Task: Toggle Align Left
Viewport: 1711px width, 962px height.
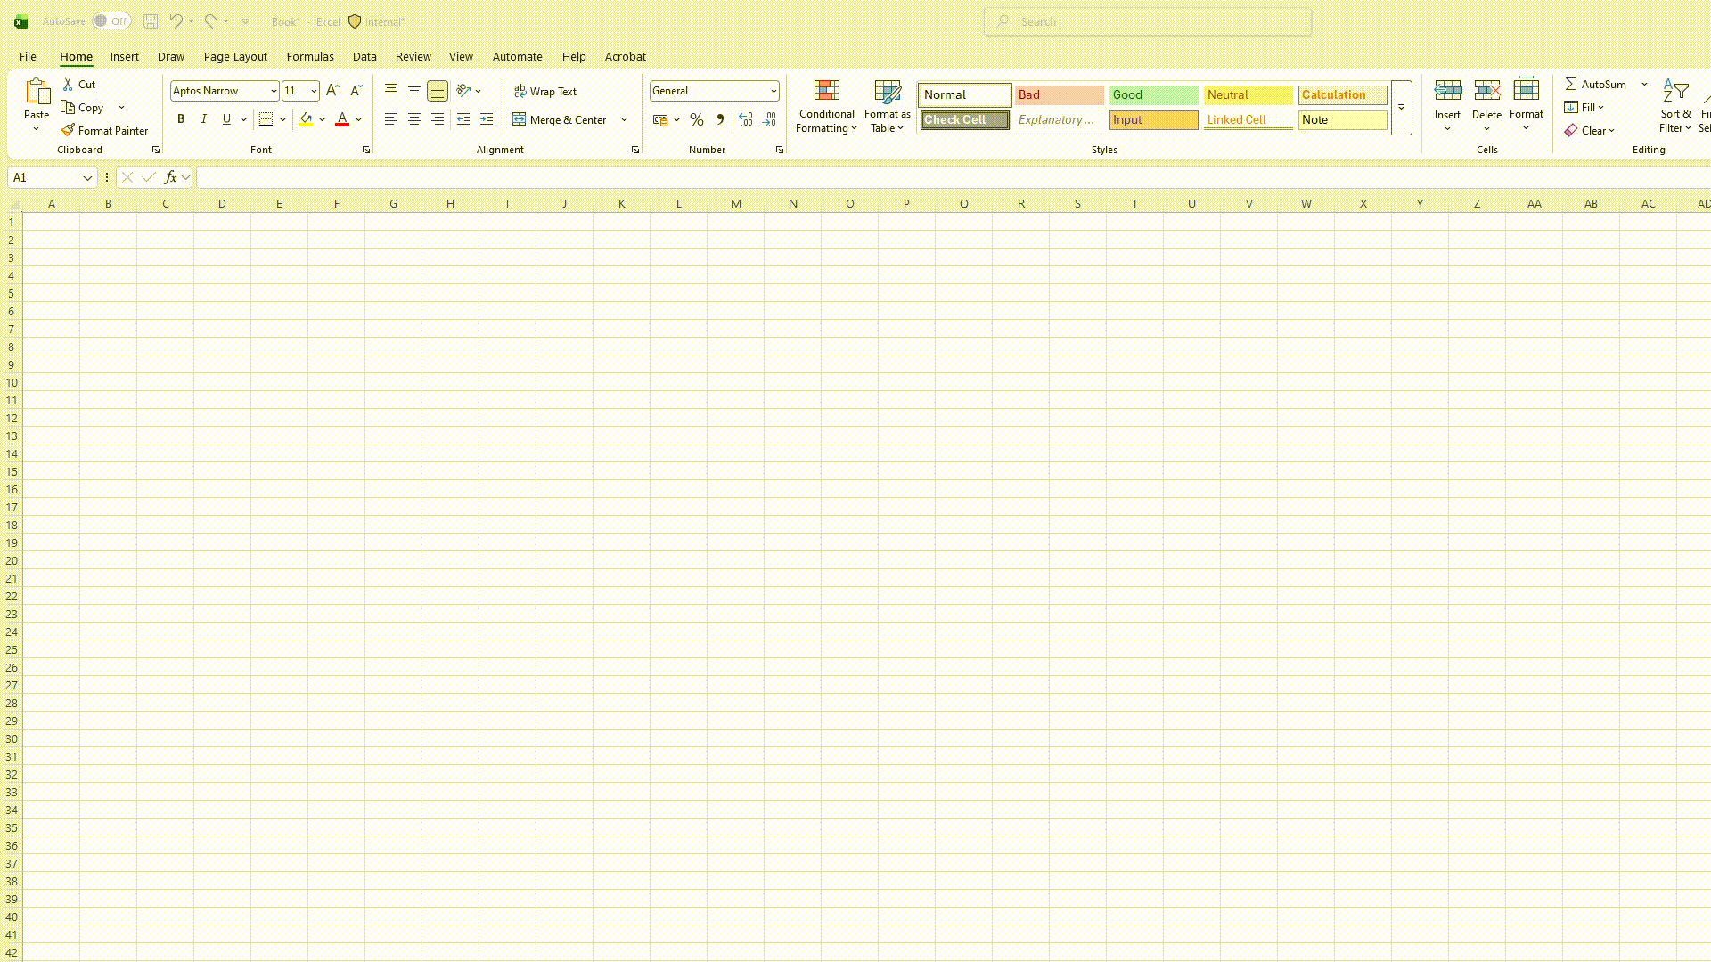Action: [391, 119]
